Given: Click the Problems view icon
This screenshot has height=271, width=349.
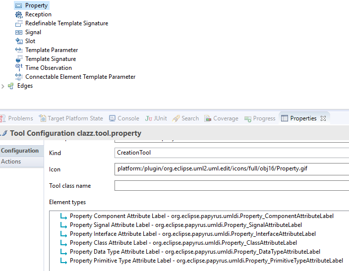Looking at the screenshot, I should click(x=2, y=118).
